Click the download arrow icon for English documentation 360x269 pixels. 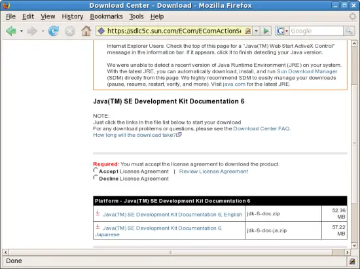(98, 213)
